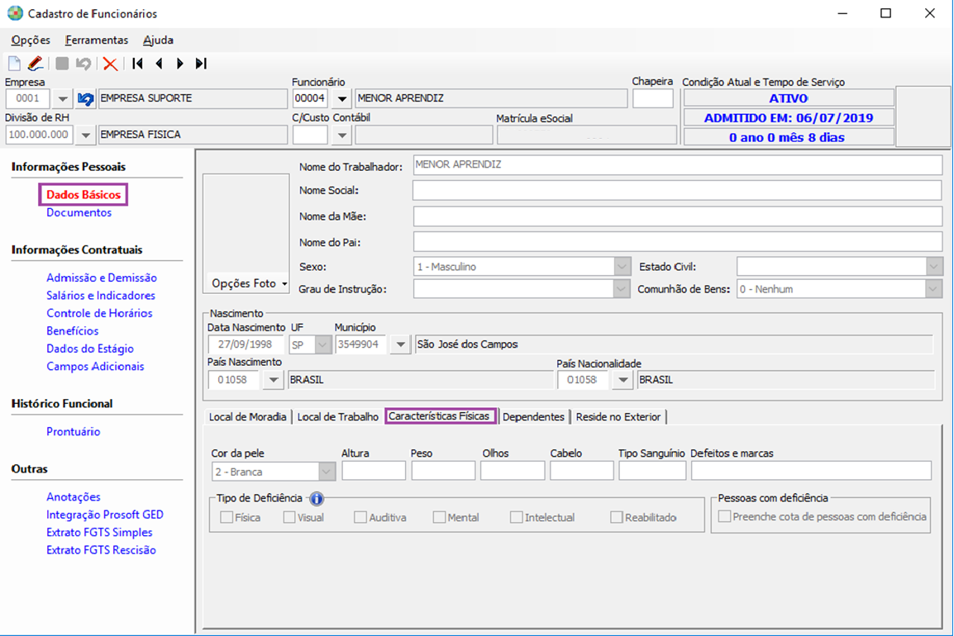Open the Reside no Exterior tab

[x=618, y=416]
